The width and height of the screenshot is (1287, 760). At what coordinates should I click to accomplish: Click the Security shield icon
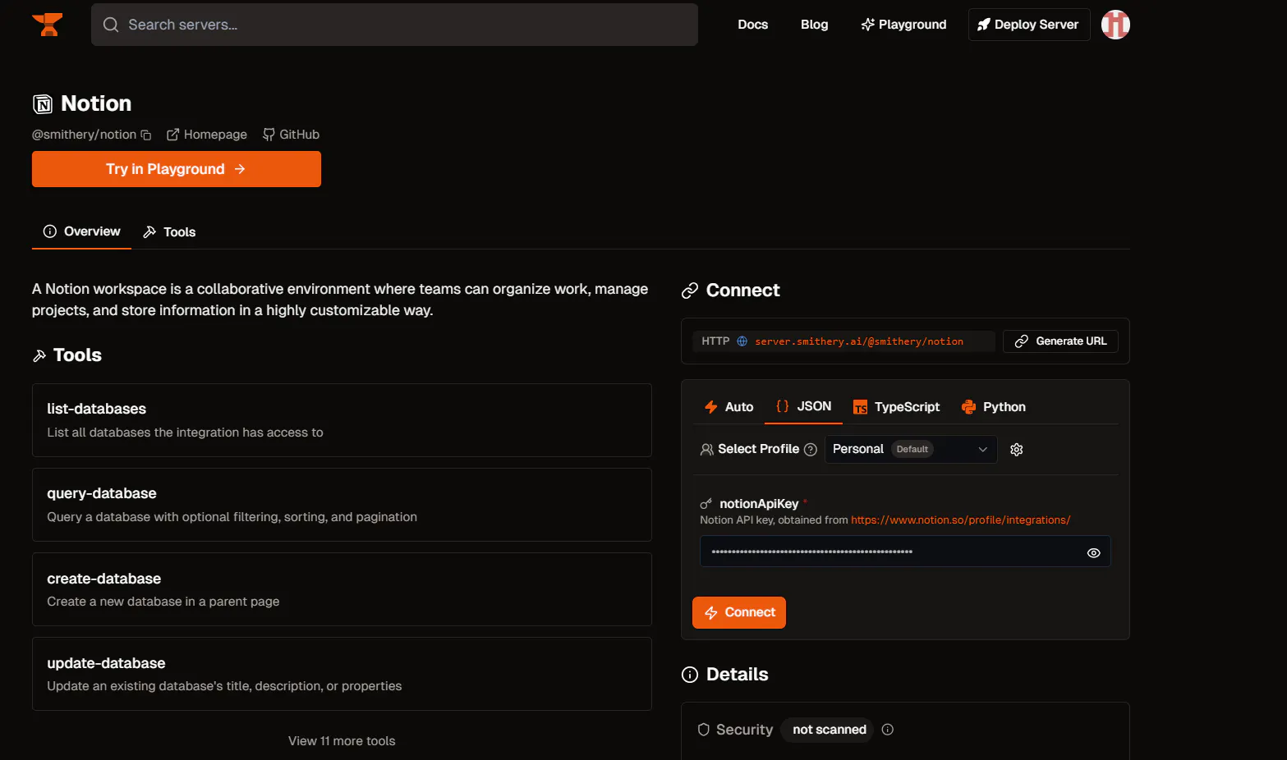pos(703,730)
